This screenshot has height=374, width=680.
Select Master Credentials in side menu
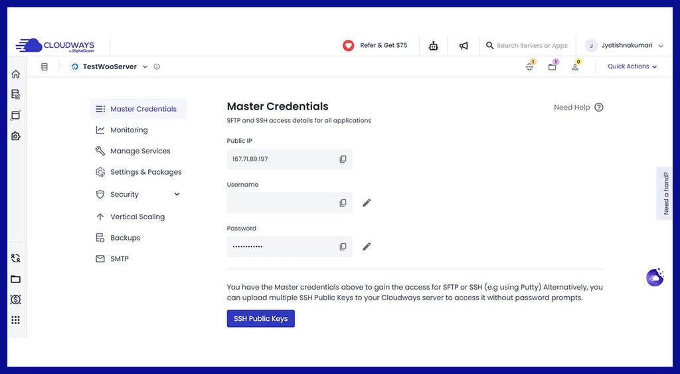point(138,109)
